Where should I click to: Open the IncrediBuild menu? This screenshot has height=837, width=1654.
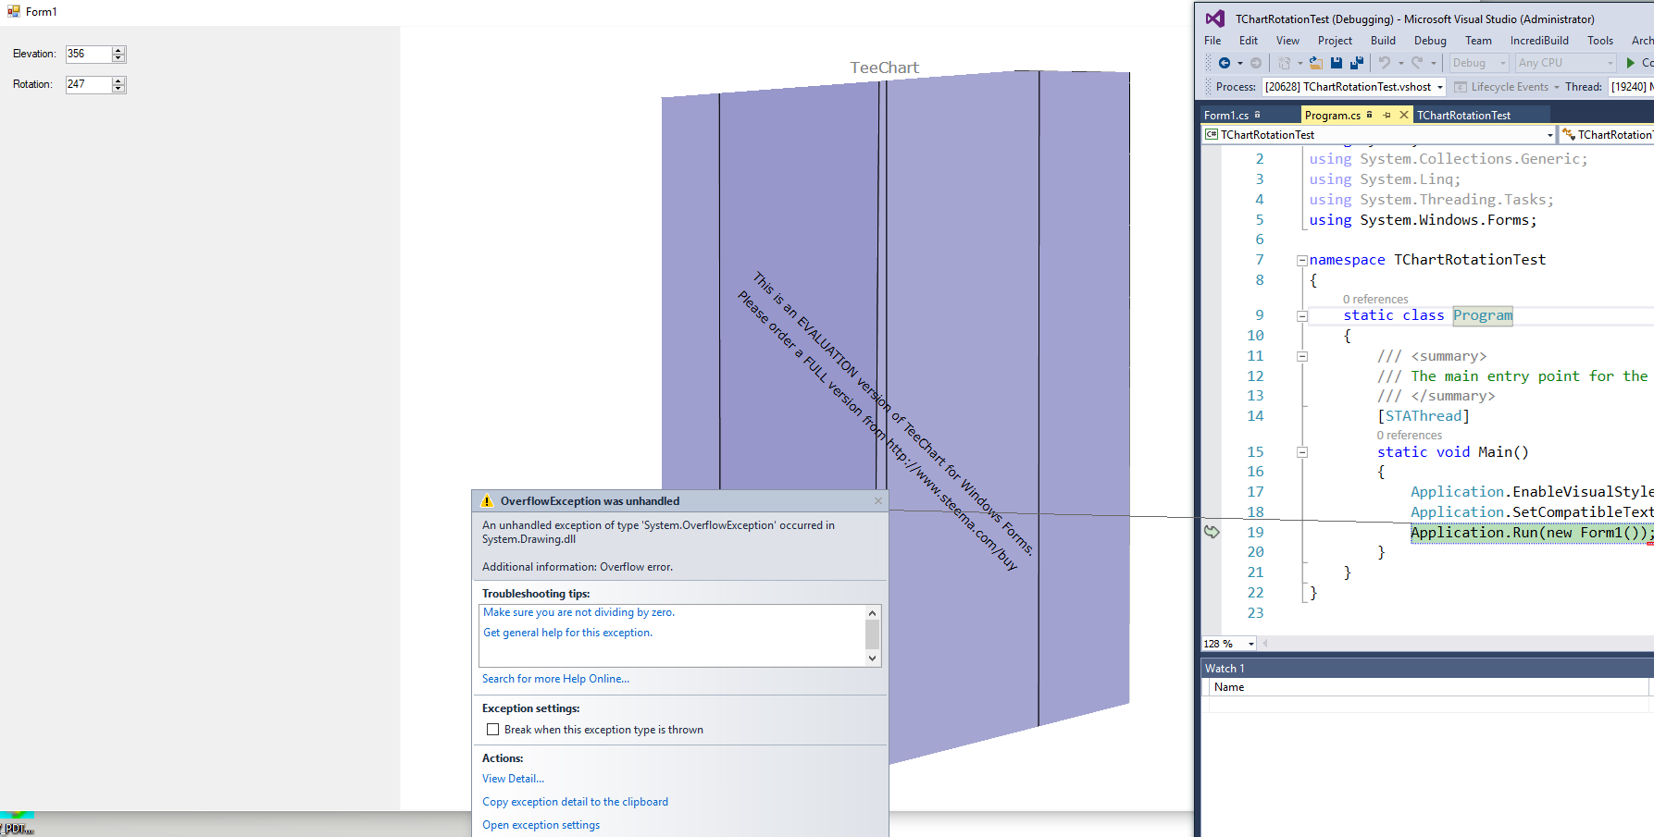(x=1539, y=41)
